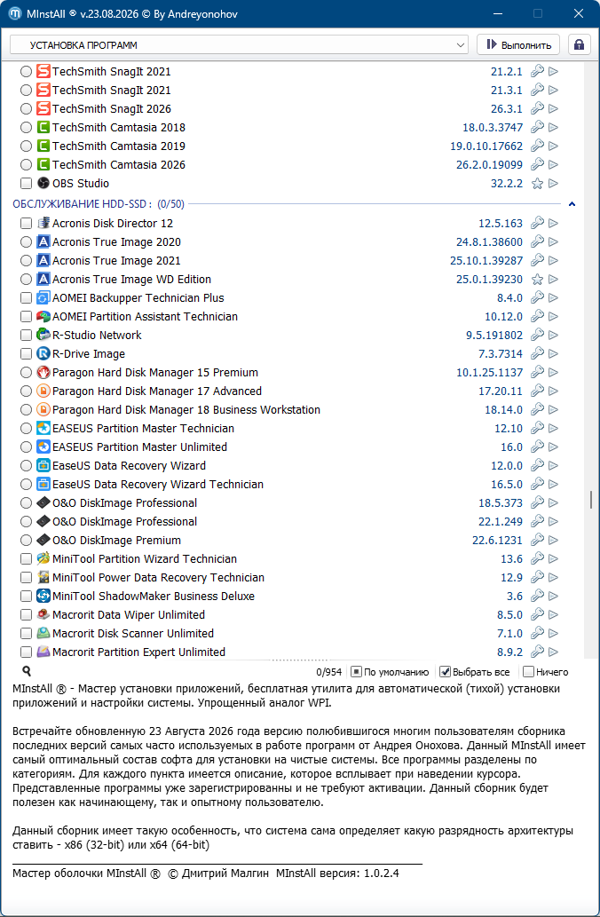Click the AOMEI Partition Assistant Technician icon

(43, 316)
